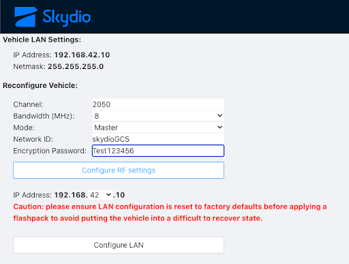The height and width of the screenshot is (264, 349).
Task: Click inside the Encryption Password field
Action: [x=158, y=151]
